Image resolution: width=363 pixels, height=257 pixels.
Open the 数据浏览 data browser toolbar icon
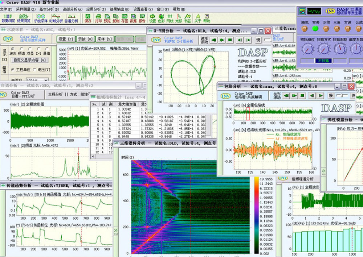8,18
